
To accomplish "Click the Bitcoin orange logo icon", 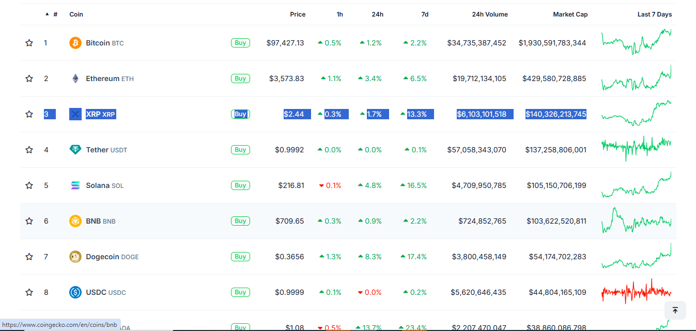I will [75, 43].
